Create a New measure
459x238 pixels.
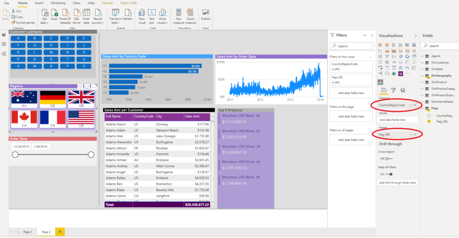178,17
